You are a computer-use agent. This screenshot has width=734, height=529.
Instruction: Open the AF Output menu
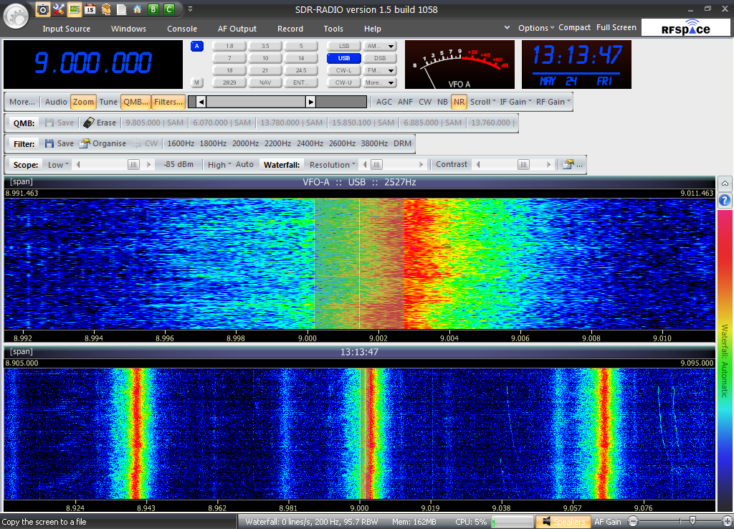click(237, 29)
